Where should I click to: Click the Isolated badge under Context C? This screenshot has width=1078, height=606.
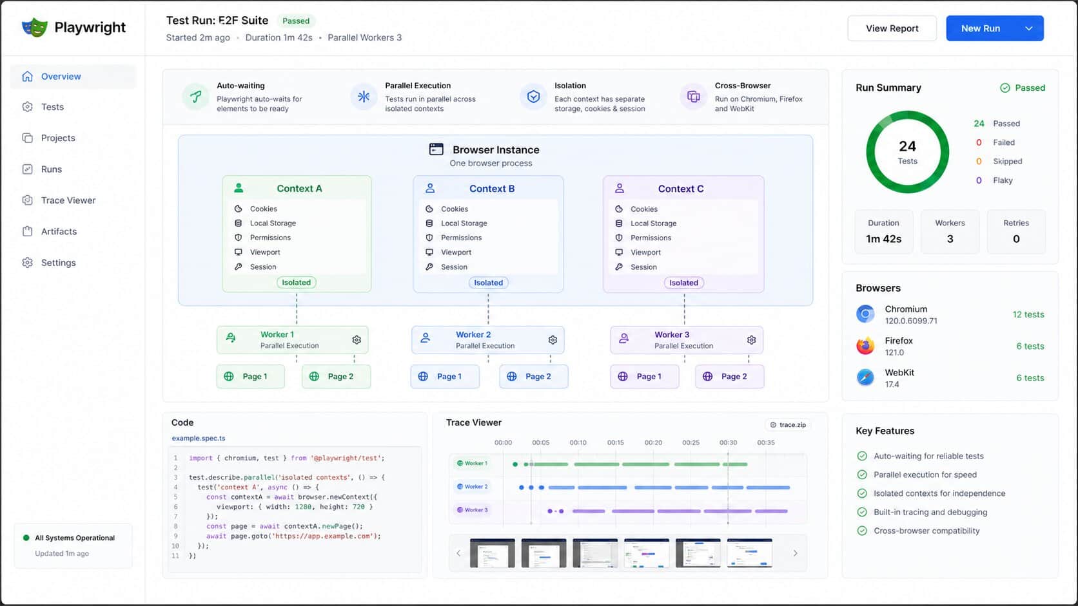[x=684, y=283]
